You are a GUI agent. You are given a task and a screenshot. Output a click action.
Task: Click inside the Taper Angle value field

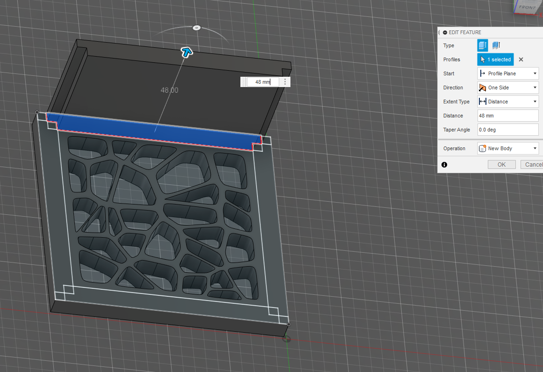pyautogui.click(x=507, y=130)
